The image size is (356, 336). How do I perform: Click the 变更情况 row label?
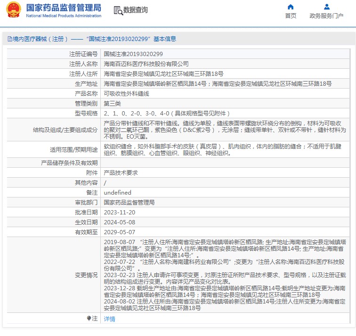pyautogui.click(x=86, y=275)
